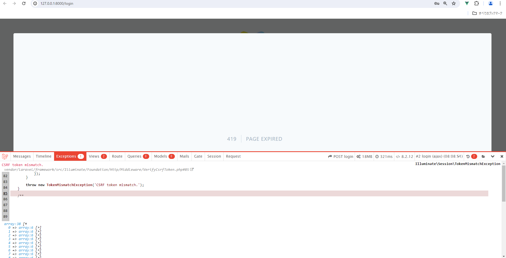Viewport: 506px width, 258px height.
Task: Open the #2 login (ajax) request selector
Action: 439,156
